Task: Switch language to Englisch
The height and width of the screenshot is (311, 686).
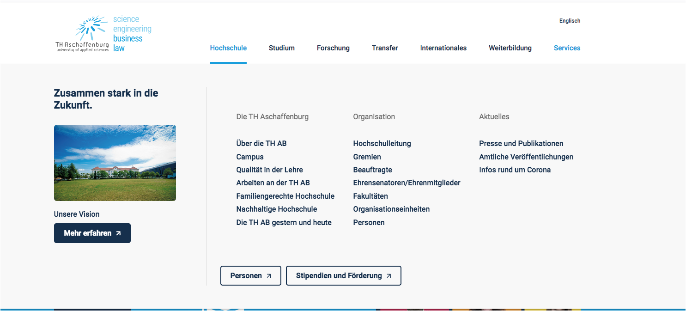Action: pyautogui.click(x=570, y=20)
